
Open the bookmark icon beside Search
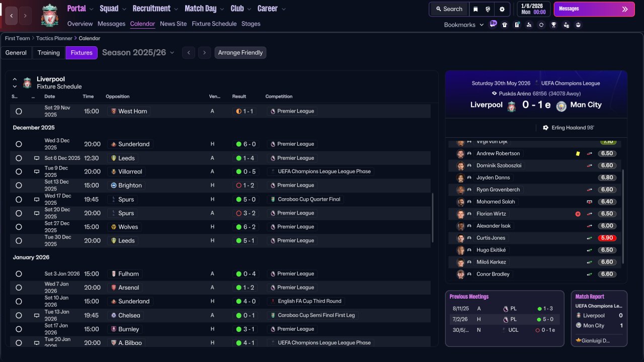tap(475, 9)
